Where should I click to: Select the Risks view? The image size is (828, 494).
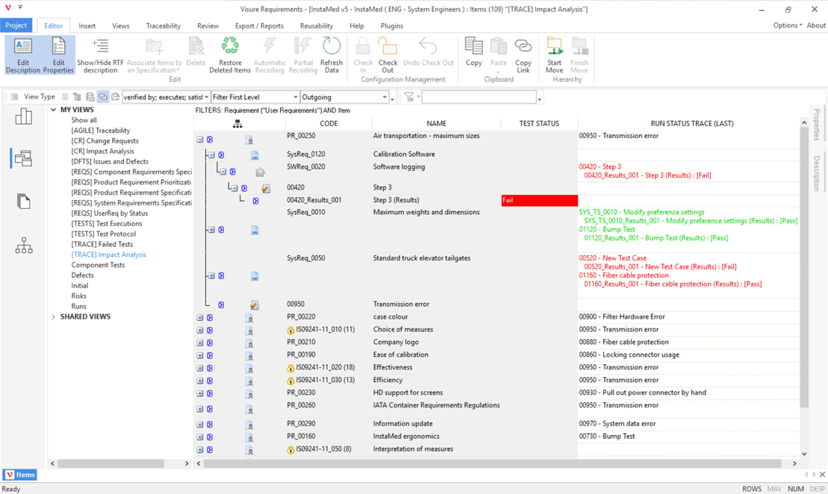pyautogui.click(x=78, y=296)
